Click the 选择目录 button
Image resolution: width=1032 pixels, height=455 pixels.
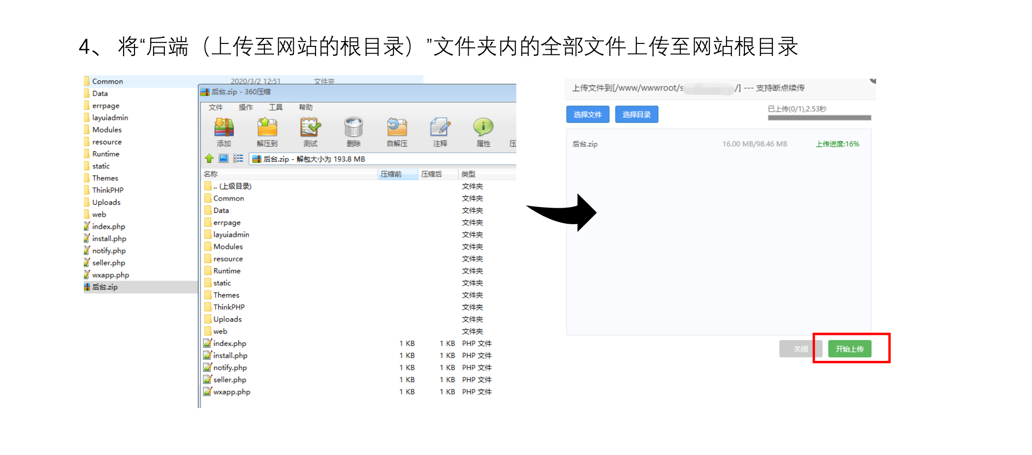point(636,114)
